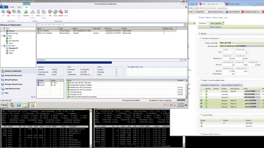The width and height of the screenshot is (264, 148).
Task: Collapse the Backups tree node
Action: point(2,36)
